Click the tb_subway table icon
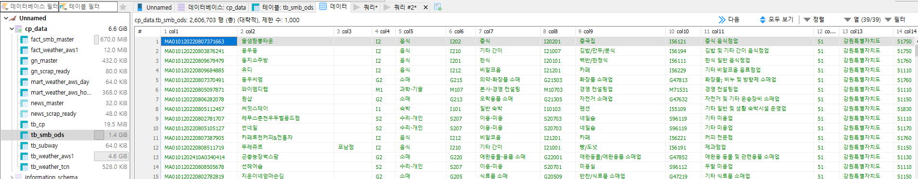The image size is (918, 179). pos(24,146)
